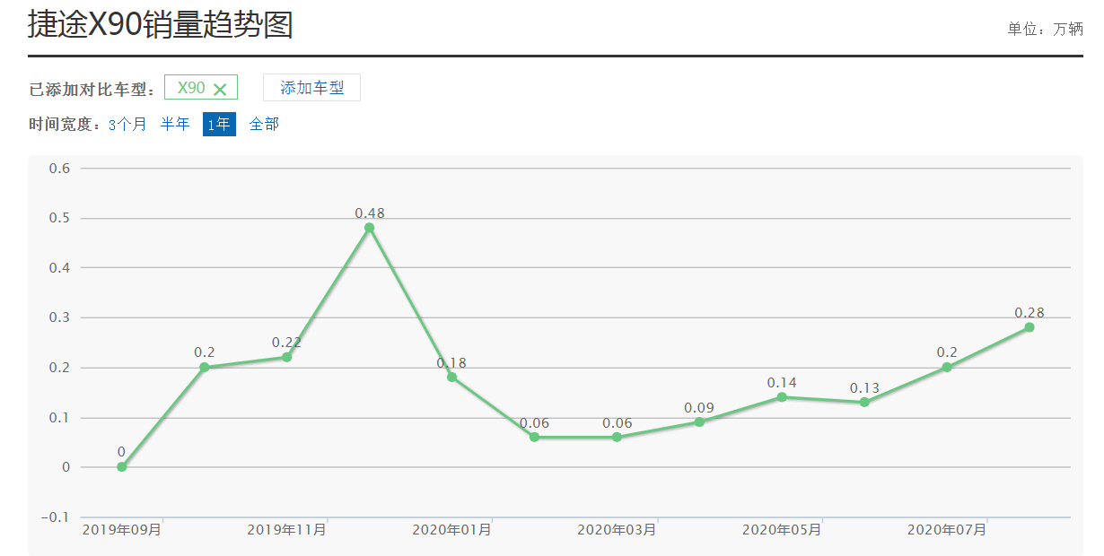
Task: Select the 3个月 time range
Action: pos(127,125)
